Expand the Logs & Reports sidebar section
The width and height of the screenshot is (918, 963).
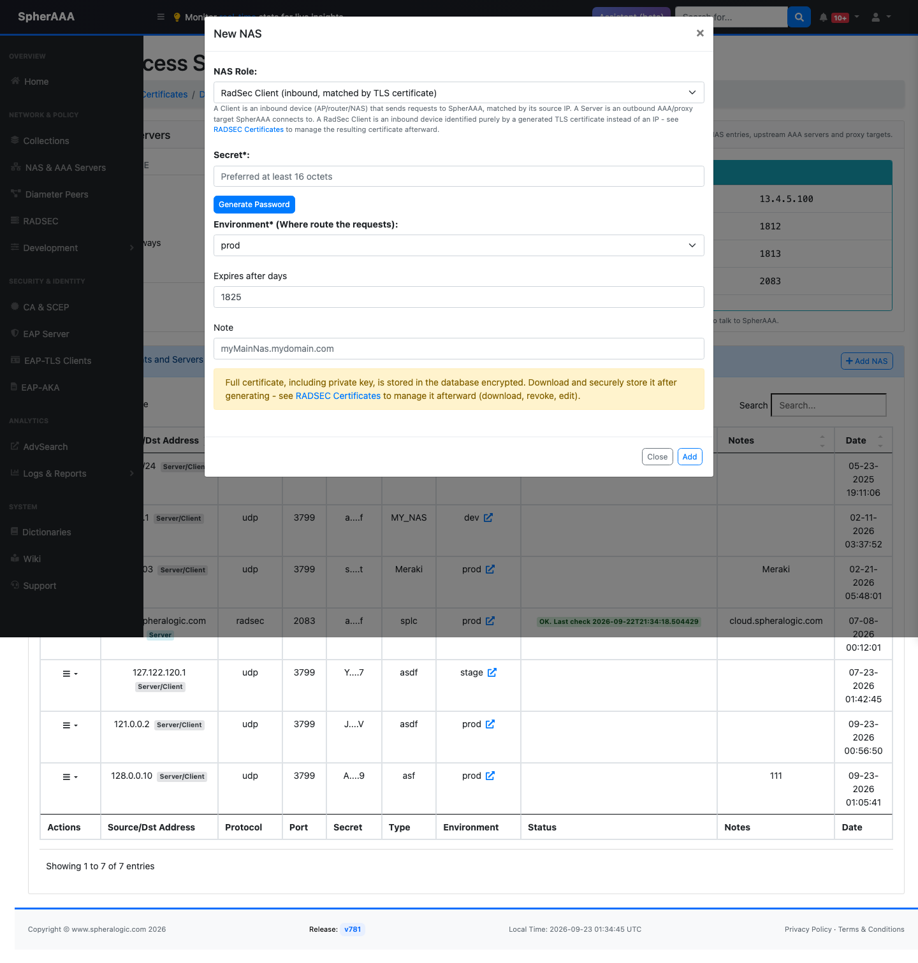[x=71, y=474]
